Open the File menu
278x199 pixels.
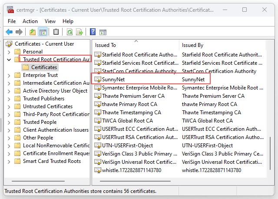(x=12, y=21)
